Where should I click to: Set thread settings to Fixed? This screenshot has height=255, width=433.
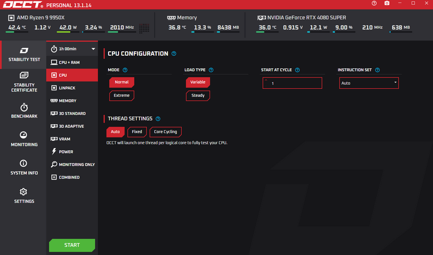point(137,132)
